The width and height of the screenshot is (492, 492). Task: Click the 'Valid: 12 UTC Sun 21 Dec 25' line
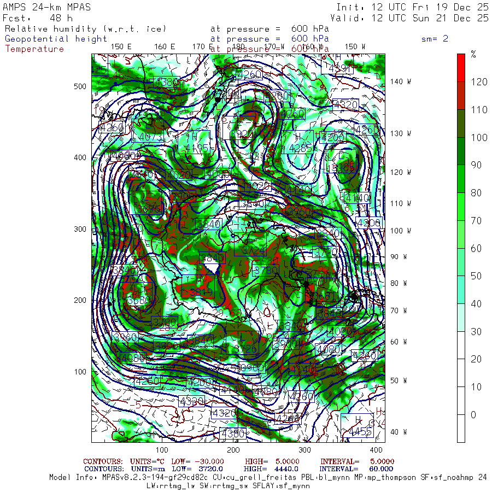[409, 18]
